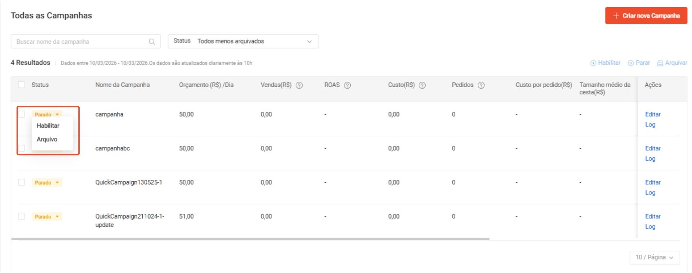Check the box for QuickCampaign130525-1 row

[x=22, y=182]
